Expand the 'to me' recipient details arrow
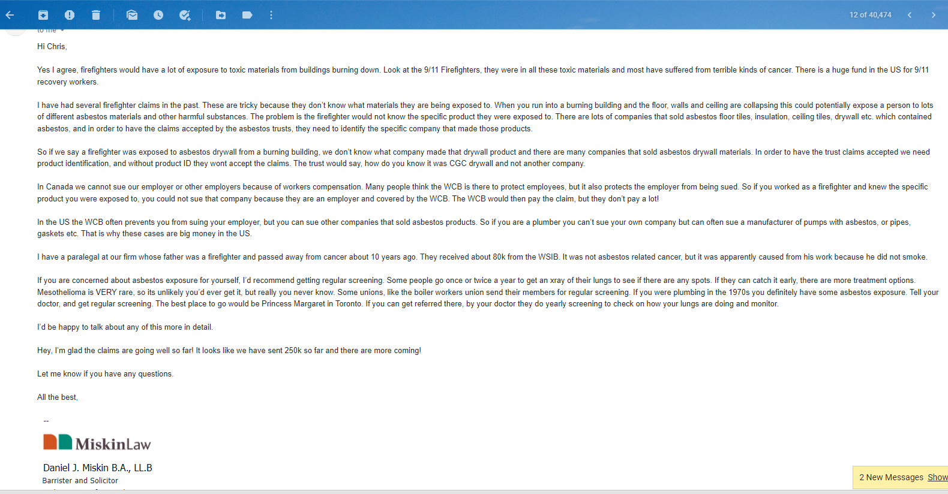The height and width of the screenshot is (494, 948). pos(62,31)
